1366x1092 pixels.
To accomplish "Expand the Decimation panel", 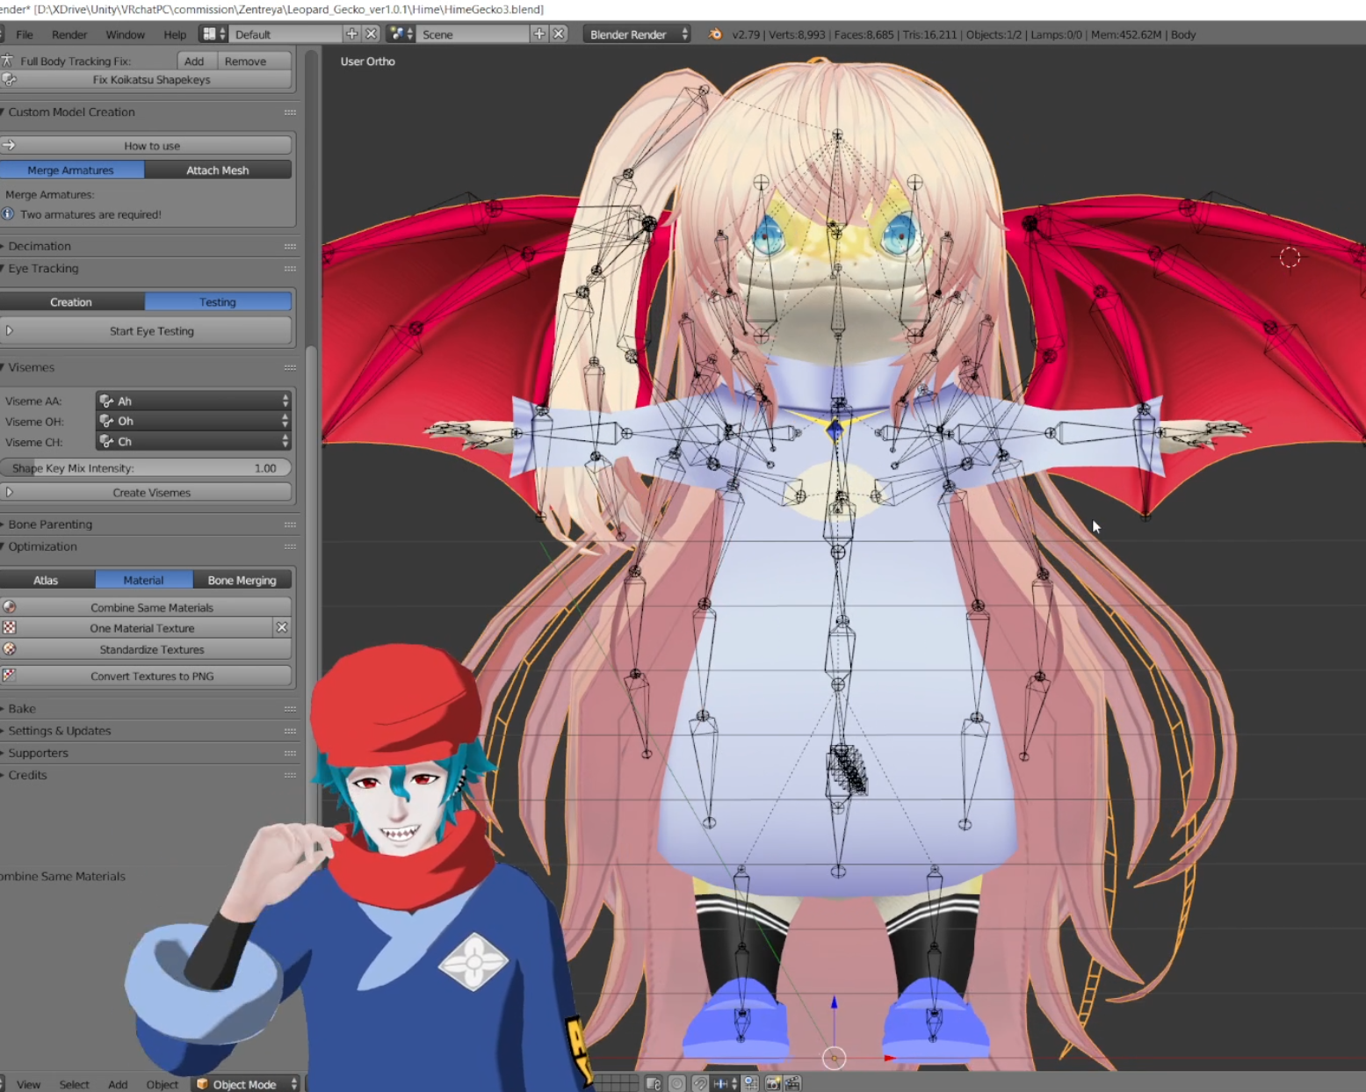I will coord(40,246).
